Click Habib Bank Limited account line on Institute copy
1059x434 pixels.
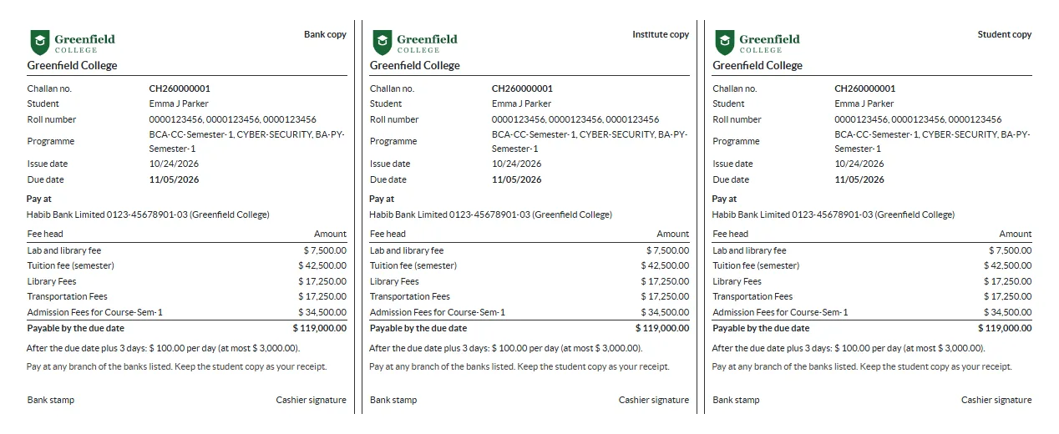pos(490,214)
